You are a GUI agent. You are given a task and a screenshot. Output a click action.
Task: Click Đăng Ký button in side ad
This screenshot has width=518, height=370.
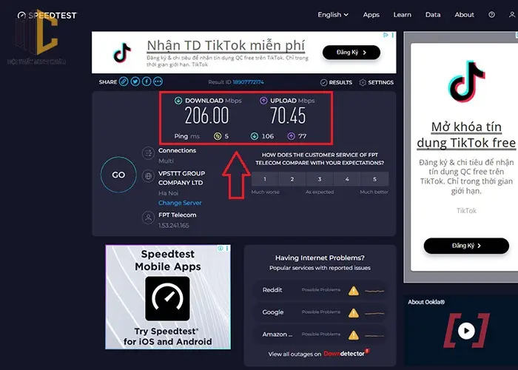466,246
